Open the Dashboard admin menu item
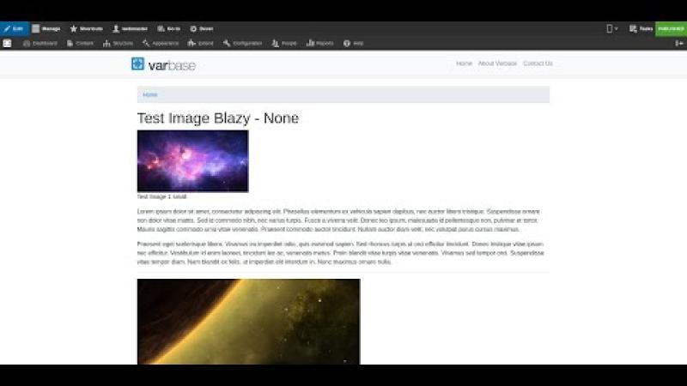The width and height of the screenshot is (687, 386). [40, 44]
